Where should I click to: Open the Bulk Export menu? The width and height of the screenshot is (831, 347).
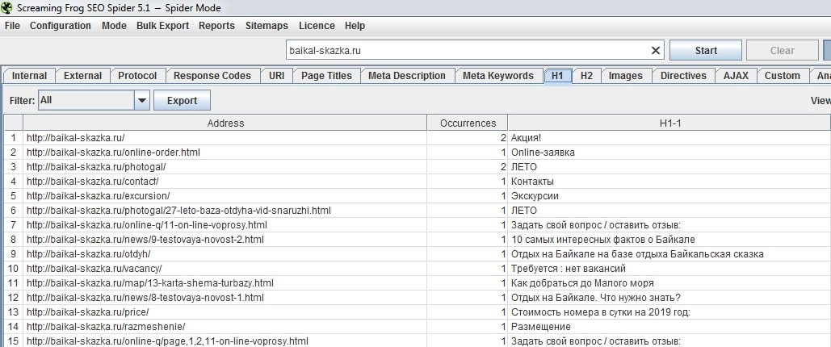pyautogui.click(x=162, y=26)
